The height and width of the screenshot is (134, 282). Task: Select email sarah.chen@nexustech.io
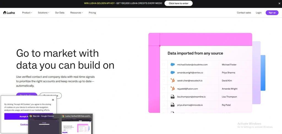(x=190, y=80)
